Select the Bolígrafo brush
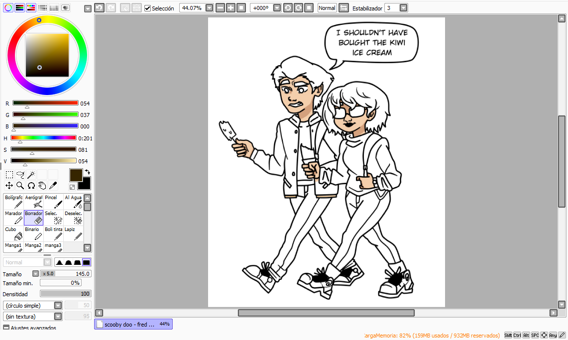Image resolution: width=568 pixels, height=340 pixels. coord(13,202)
